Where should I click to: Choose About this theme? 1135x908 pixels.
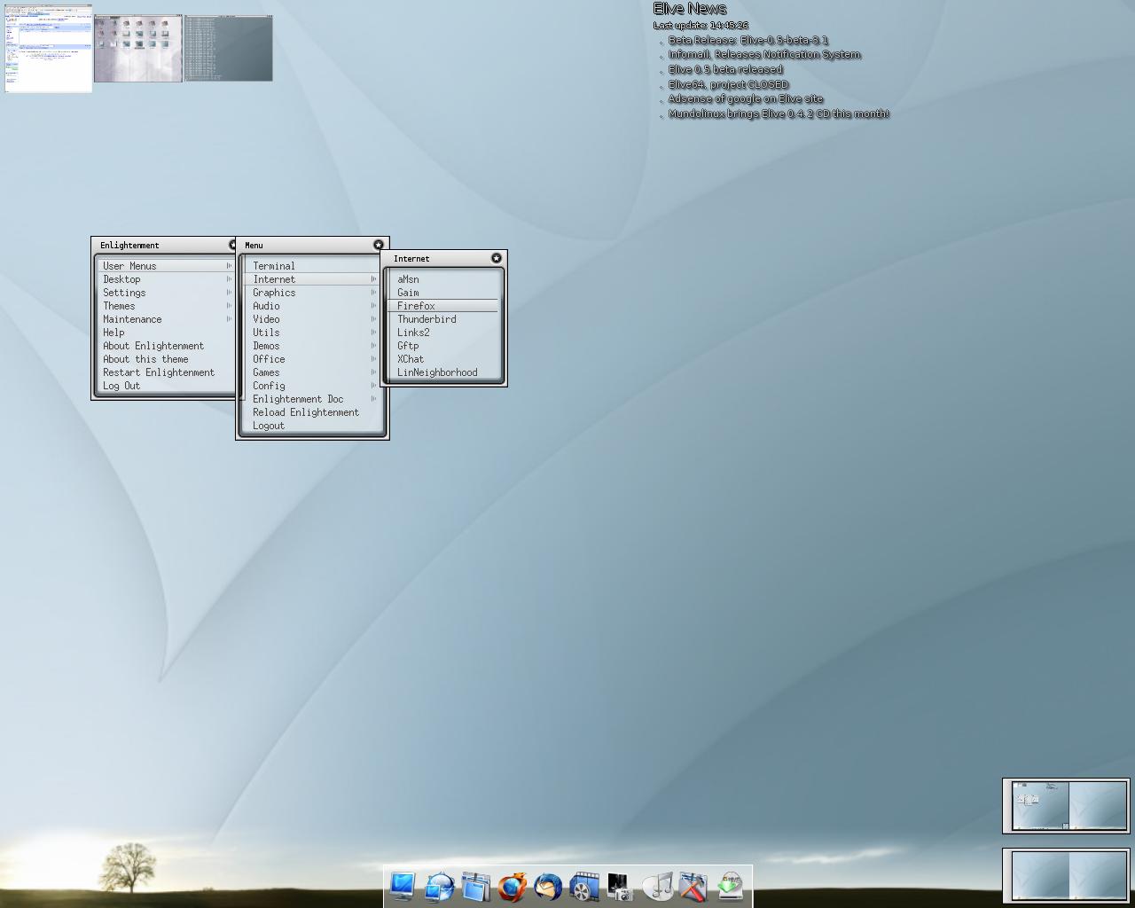click(x=166, y=359)
